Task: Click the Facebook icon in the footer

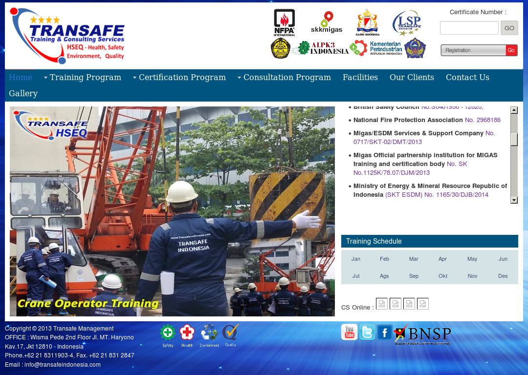Action: click(385, 332)
